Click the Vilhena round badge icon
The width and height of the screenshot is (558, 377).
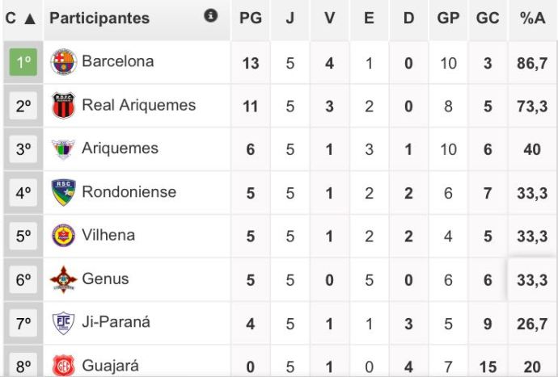coord(63,236)
